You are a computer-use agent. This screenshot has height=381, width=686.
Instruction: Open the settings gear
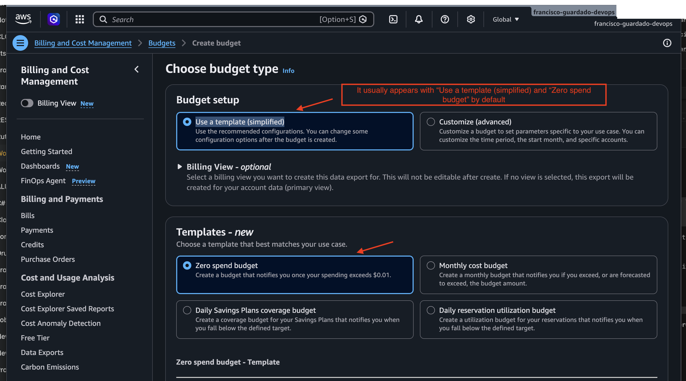(471, 20)
